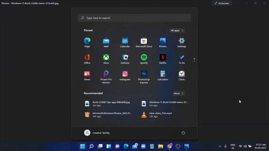This screenshot has height=151, width=269.
Task: Launch Microsoft Store from pinned apps
Action: [x=144, y=42]
